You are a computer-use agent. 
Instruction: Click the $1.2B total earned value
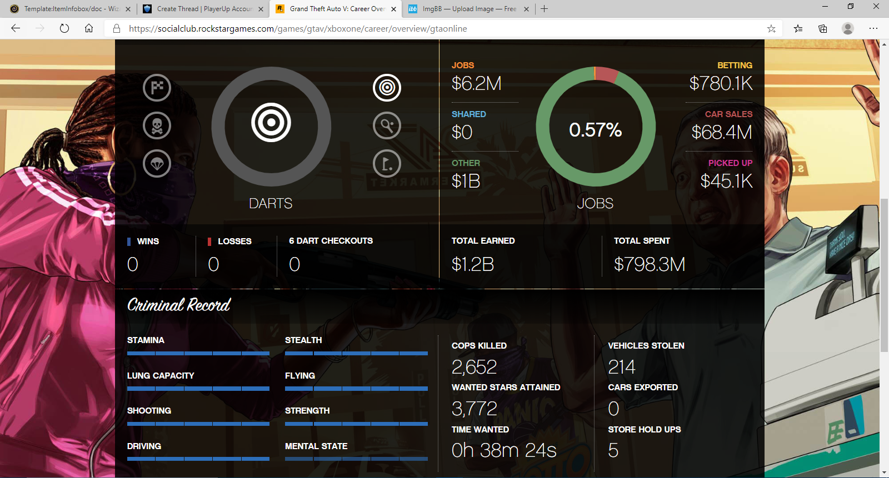coord(473,264)
